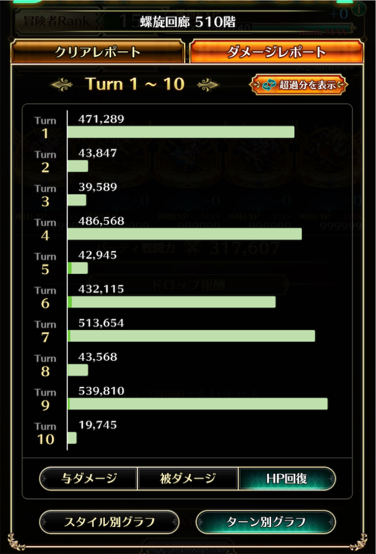The height and width of the screenshot is (554, 376).
Task: Show the ターン別グラフ view
Action: [x=265, y=522]
